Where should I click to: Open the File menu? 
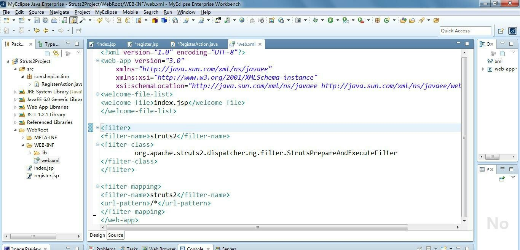point(6,12)
